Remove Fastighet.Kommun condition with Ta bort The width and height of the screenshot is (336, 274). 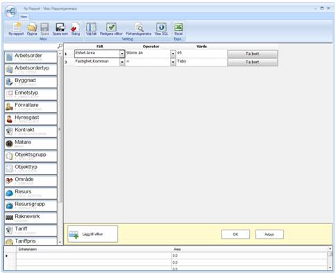click(252, 62)
